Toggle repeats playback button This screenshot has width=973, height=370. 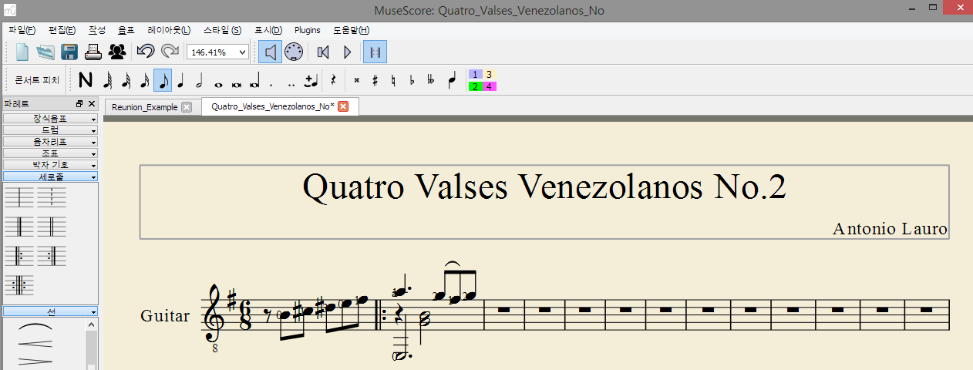[x=375, y=52]
